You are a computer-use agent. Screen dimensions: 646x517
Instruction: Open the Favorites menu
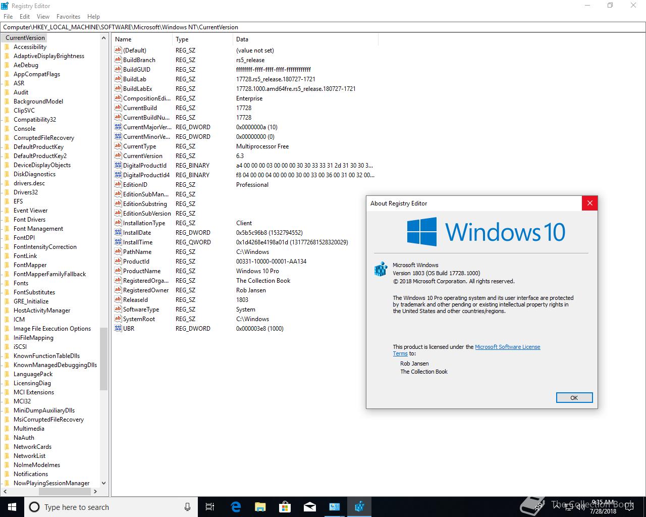[x=68, y=16]
